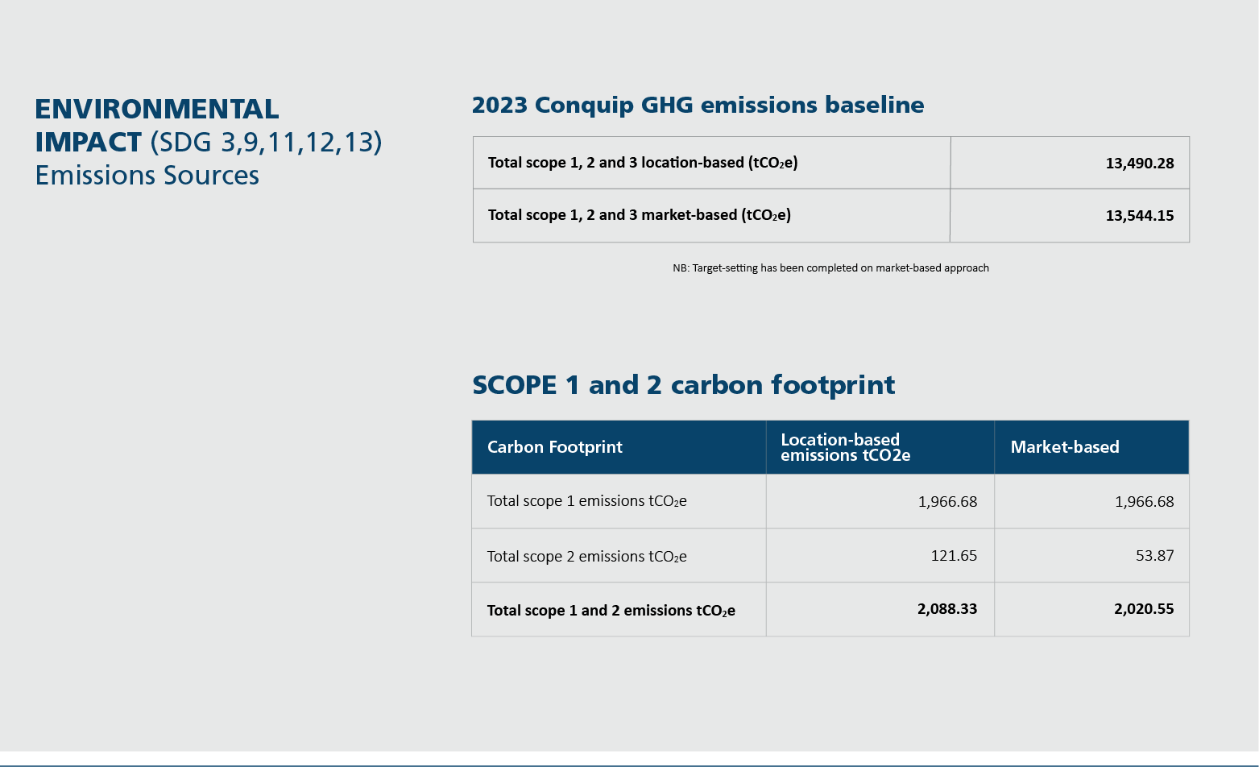Viewport: 1259px width, 767px height.
Task: Click the 'NB: Target-setting' footnote
Action: pyautogui.click(x=830, y=268)
